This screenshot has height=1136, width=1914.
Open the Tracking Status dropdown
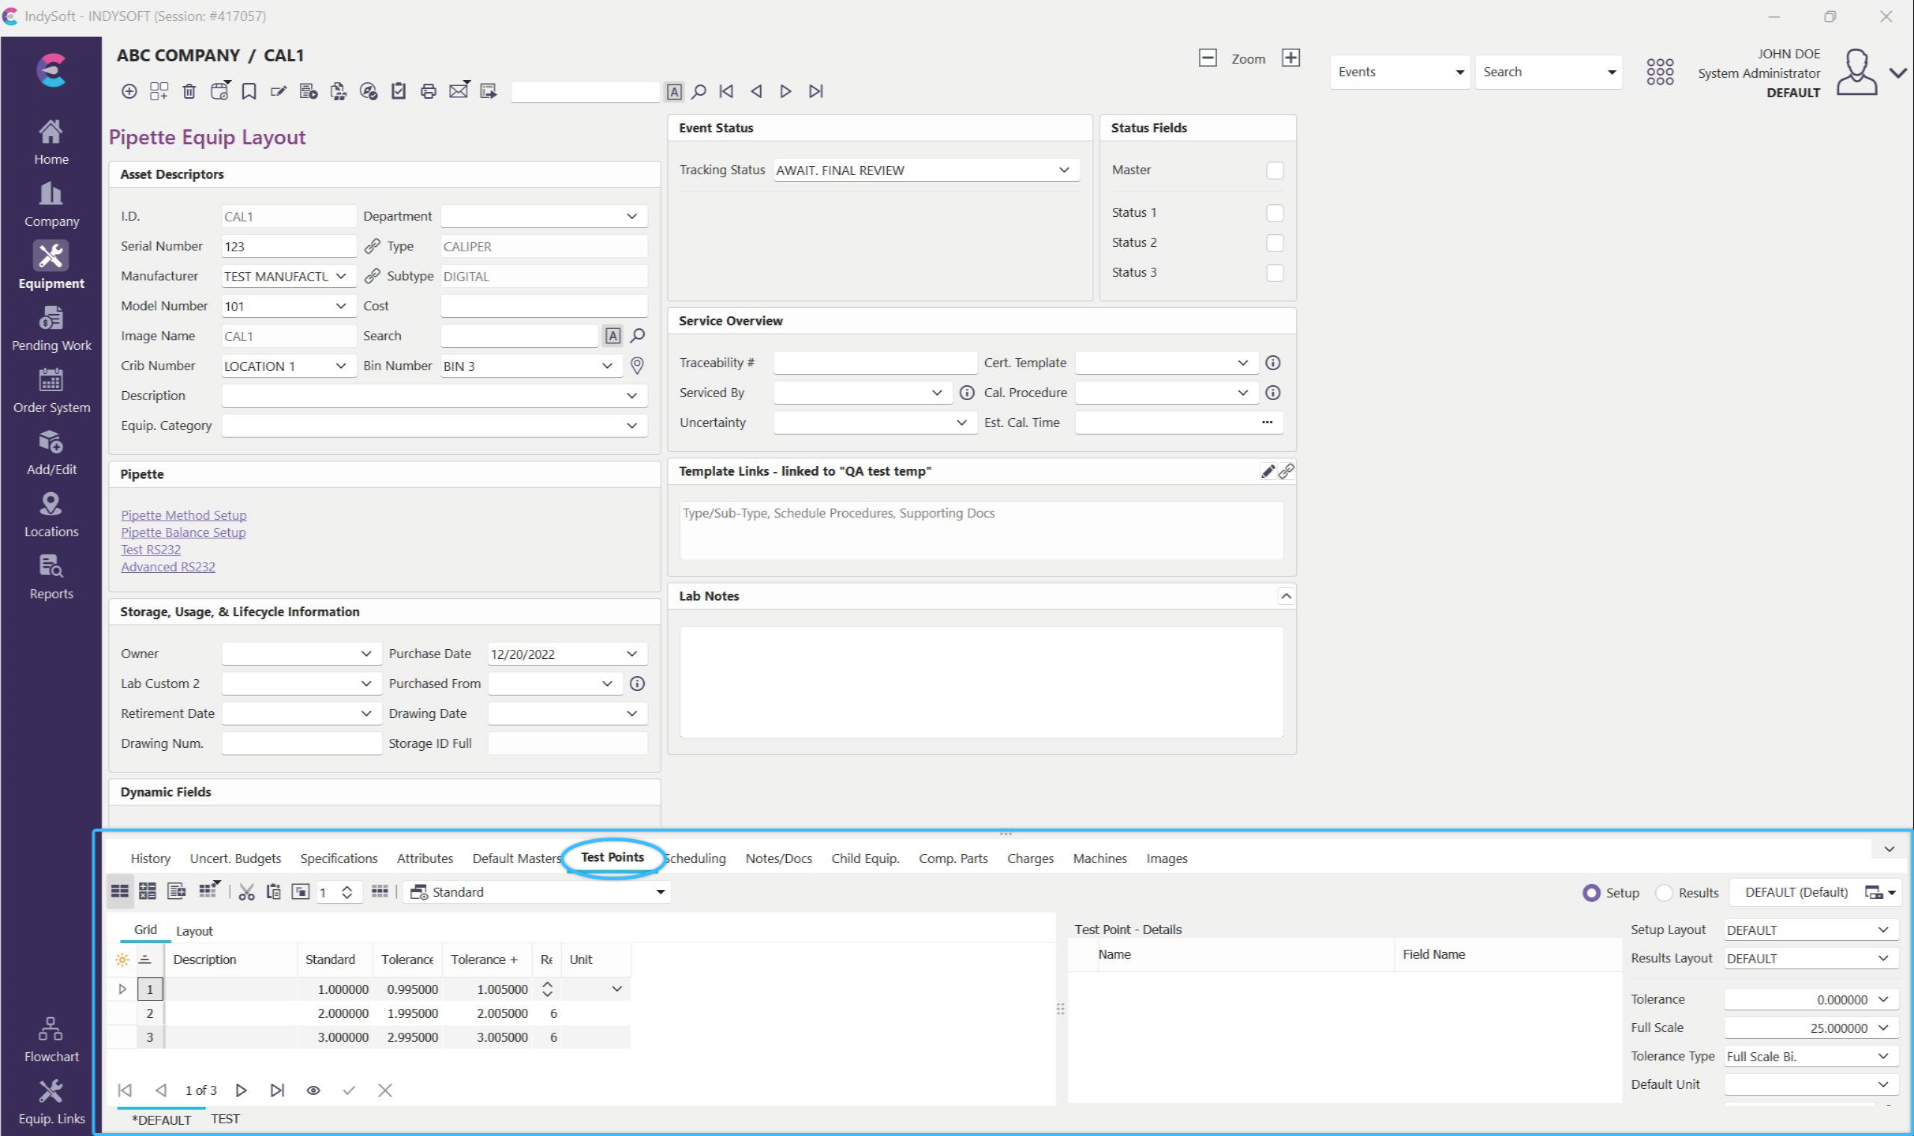coord(1064,170)
